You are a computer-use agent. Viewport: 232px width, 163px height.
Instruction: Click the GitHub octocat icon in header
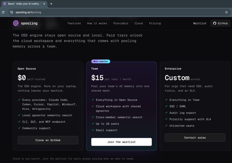point(215,24)
